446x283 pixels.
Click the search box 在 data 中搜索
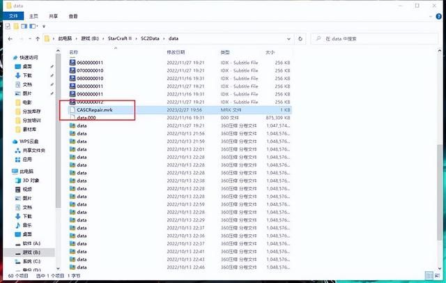pos(374,38)
